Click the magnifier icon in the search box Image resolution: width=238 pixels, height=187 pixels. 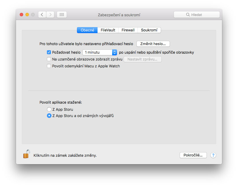[188, 15]
